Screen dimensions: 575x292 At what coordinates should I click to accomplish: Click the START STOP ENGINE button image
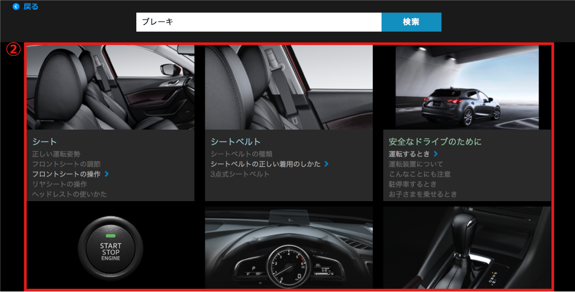(x=110, y=248)
